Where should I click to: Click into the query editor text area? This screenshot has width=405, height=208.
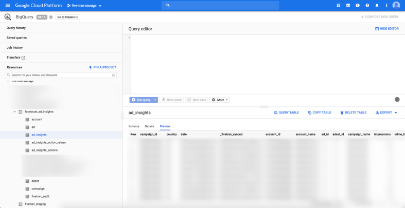tap(268, 64)
